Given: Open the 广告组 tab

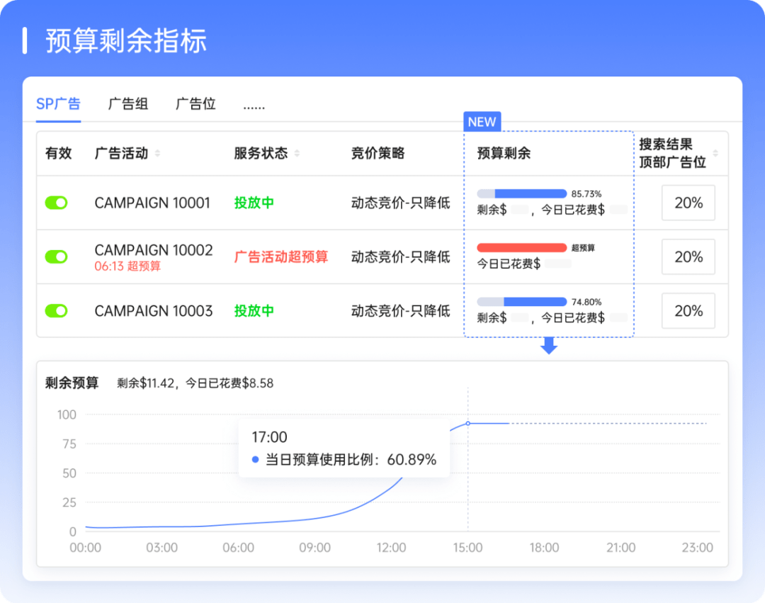Looking at the screenshot, I should coord(128,104).
